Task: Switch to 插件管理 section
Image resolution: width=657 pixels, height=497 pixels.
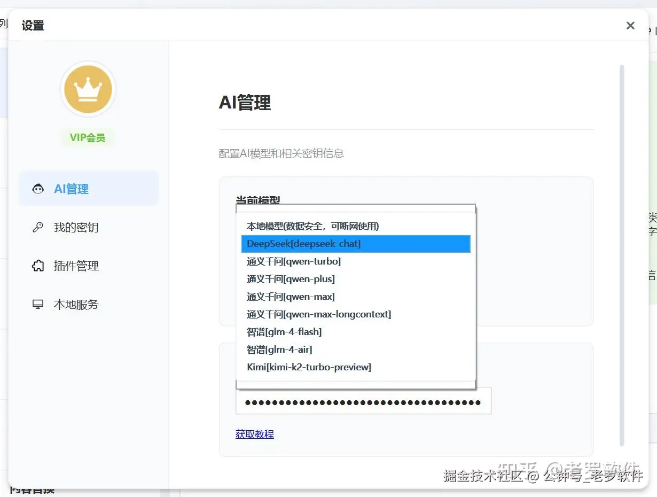Action: tap(89, 266)
